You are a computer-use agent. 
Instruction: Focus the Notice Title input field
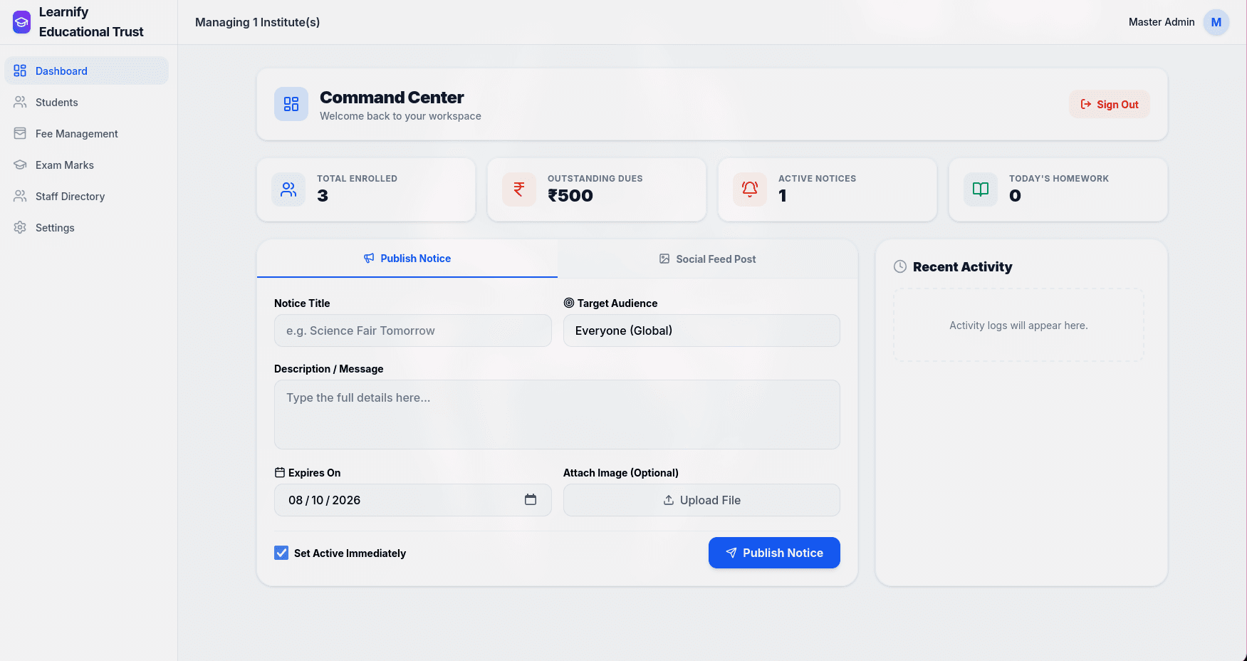coord(413,330)
